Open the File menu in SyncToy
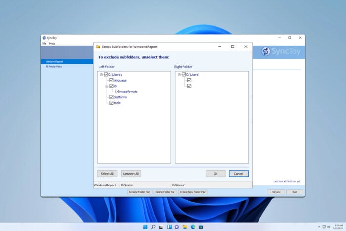Image resolution: width=346 pixels, height=231 pixels. point(44,44)
